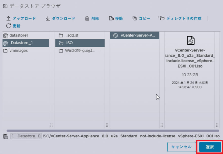Click the Upload (アップロード) arrow icon
Screen dimensions: 223x154
tap(9, 19)
